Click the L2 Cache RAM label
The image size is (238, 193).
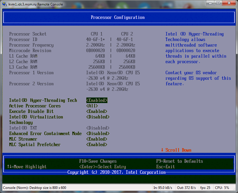coord(23,61)
